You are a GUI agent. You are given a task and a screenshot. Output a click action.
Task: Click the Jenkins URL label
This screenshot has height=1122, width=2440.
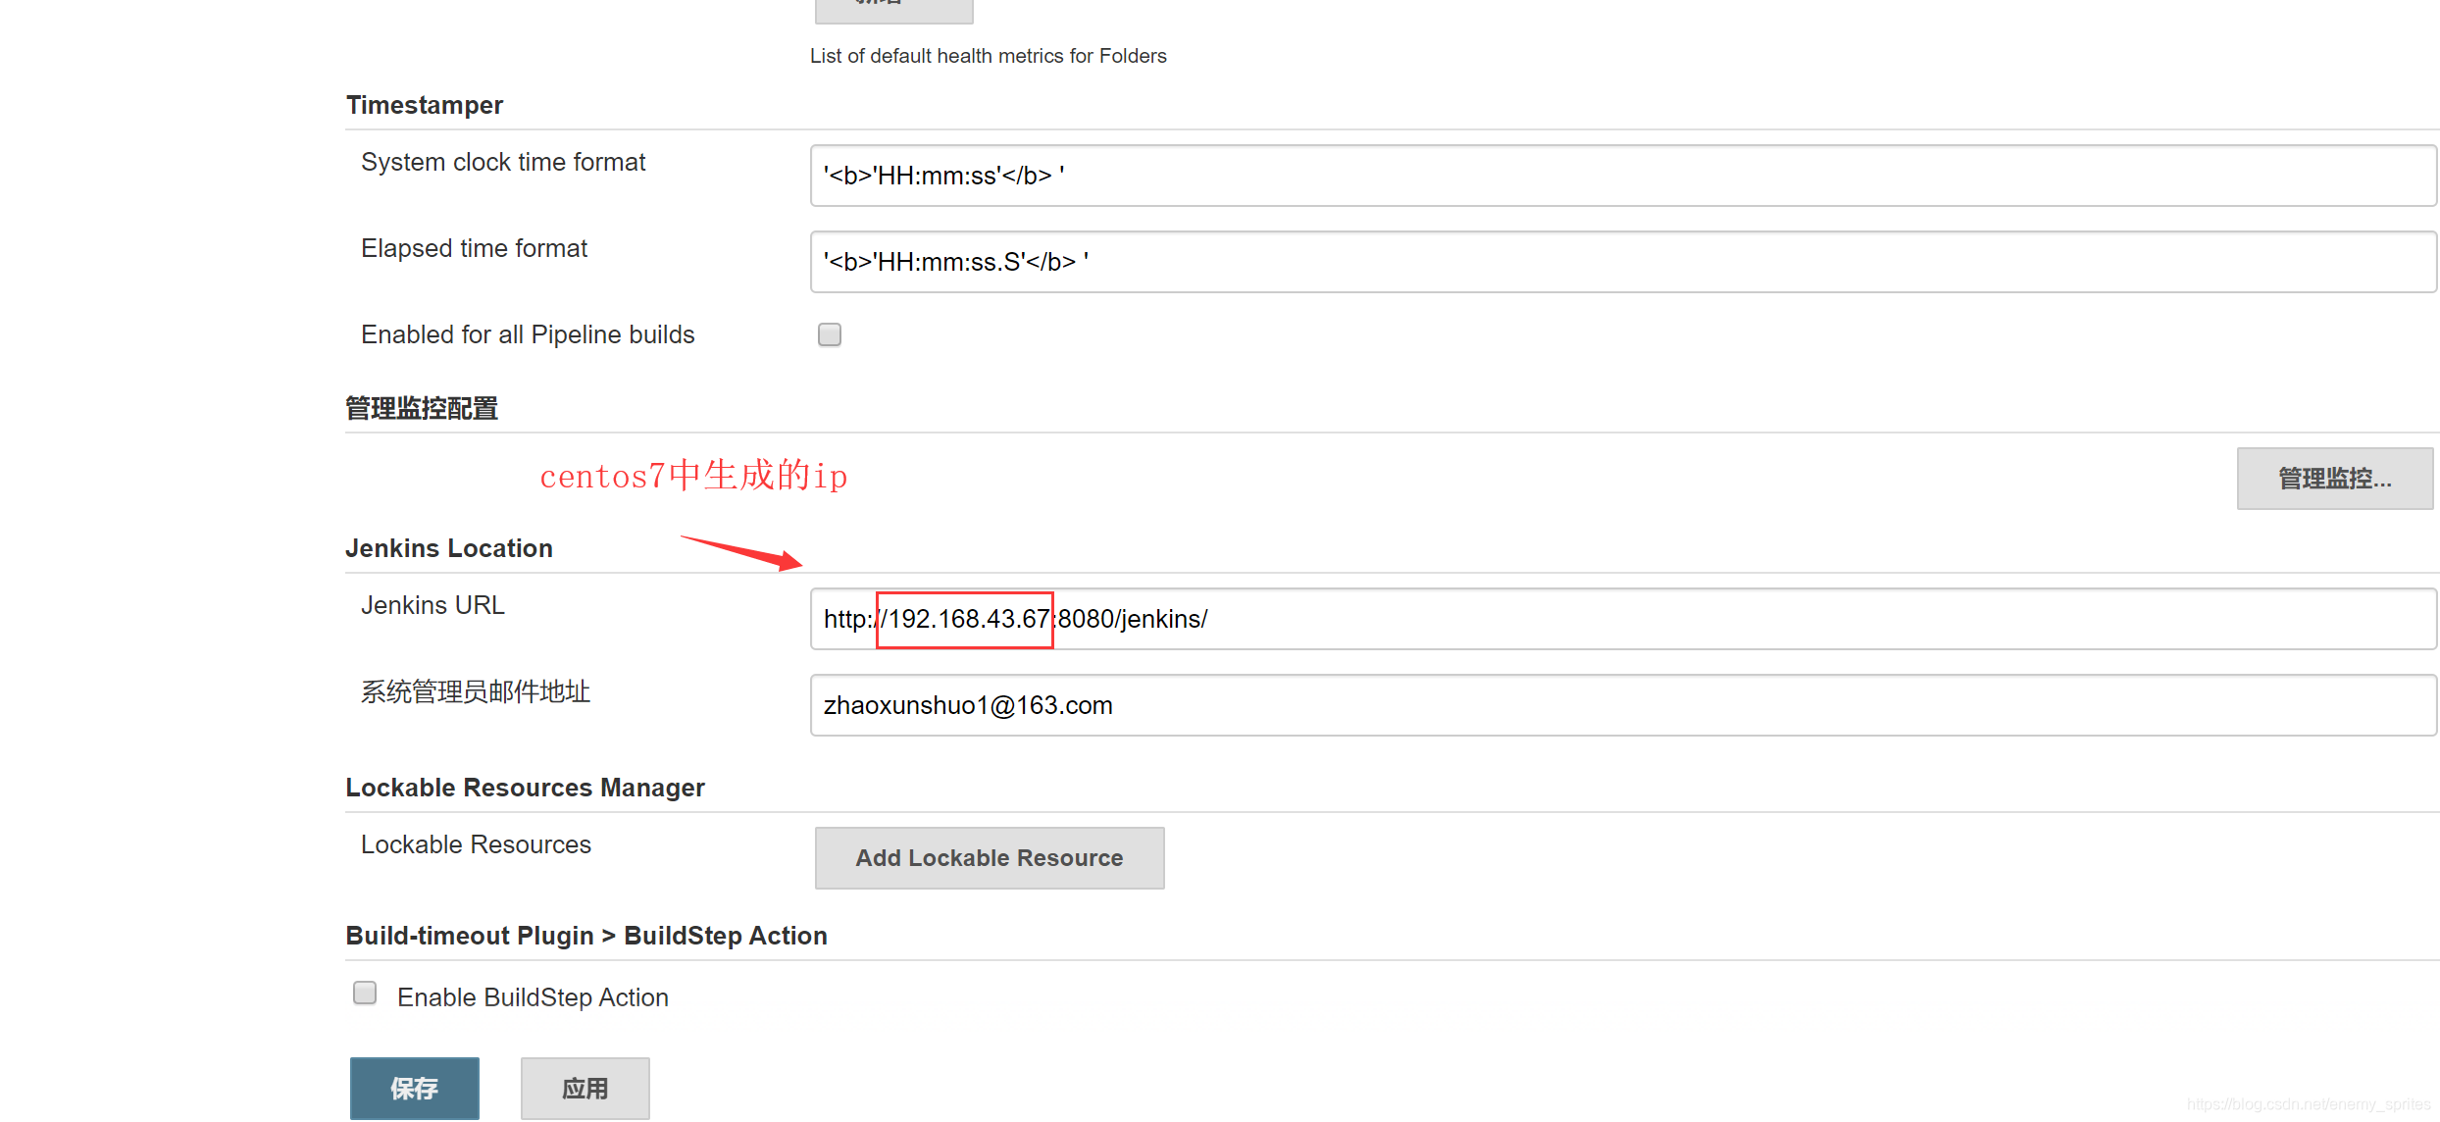pos(432,605)
